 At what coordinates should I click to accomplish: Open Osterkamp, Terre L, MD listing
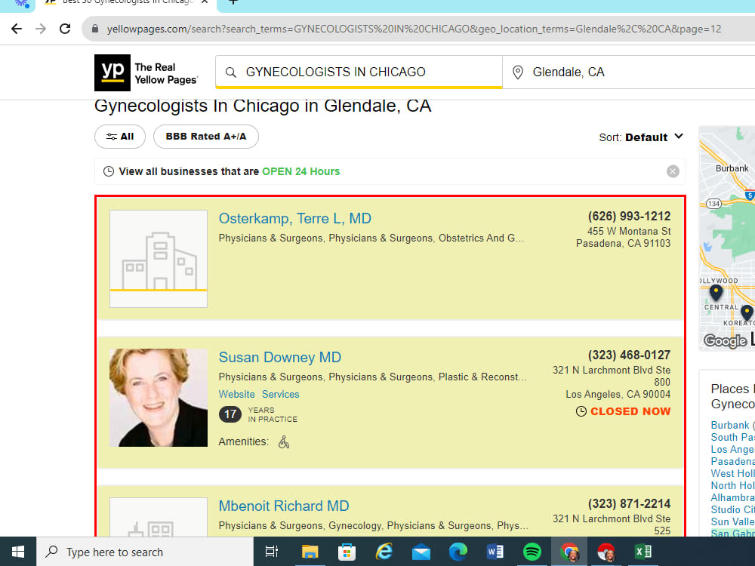click(x=294, y=219)
